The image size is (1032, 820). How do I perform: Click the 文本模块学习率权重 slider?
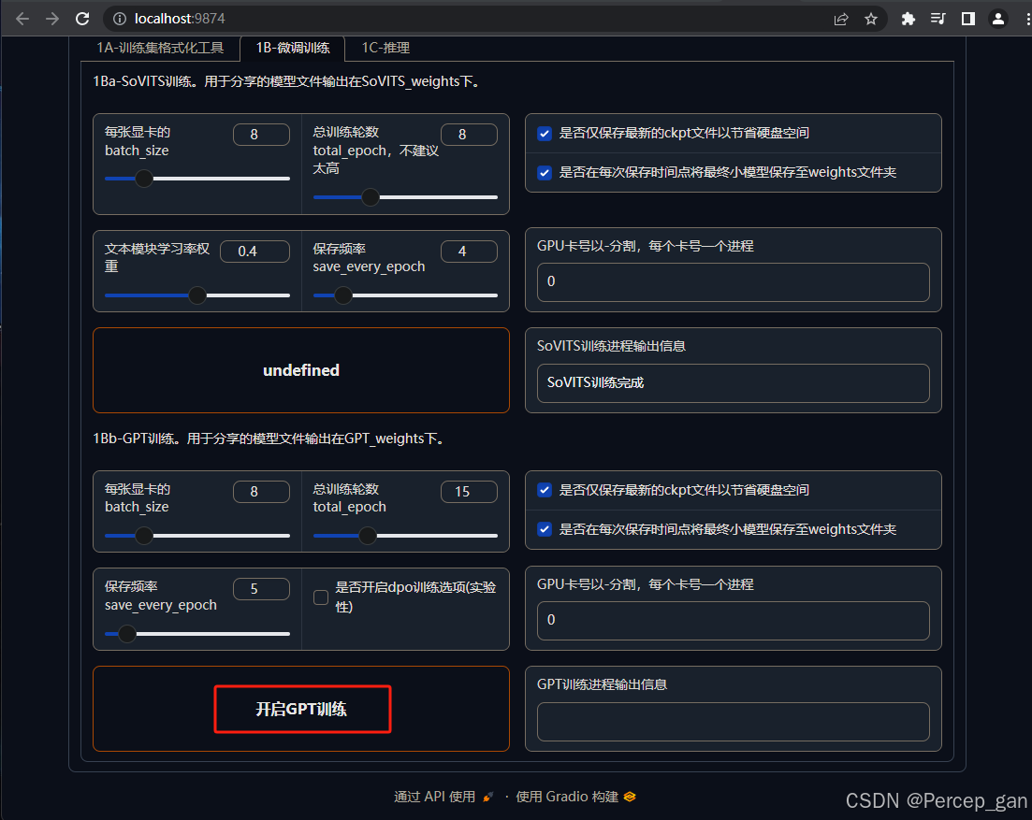[197, 295]
